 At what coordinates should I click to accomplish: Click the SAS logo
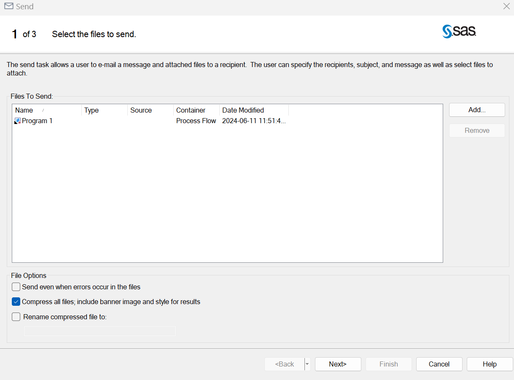pos(459,32)
